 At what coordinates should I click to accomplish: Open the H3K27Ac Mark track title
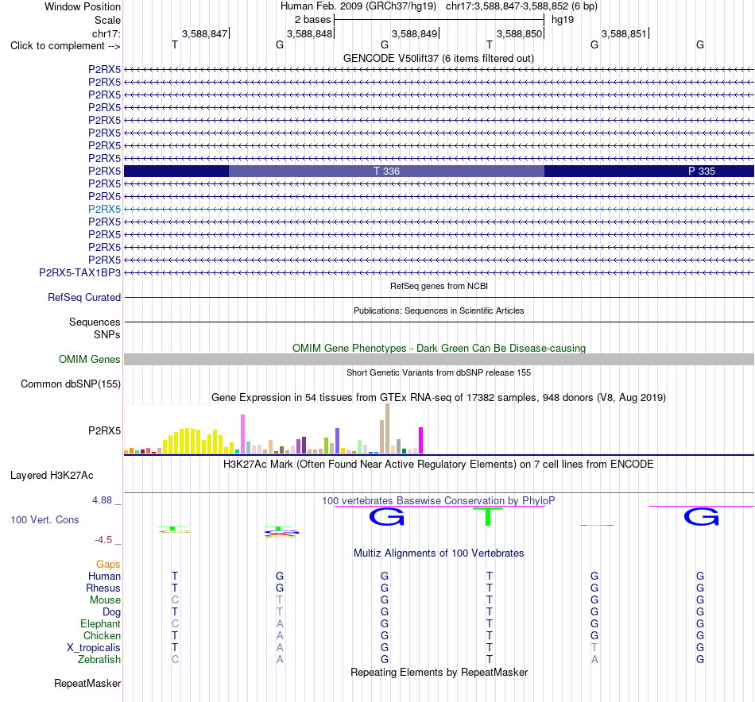tap(439, 465)
